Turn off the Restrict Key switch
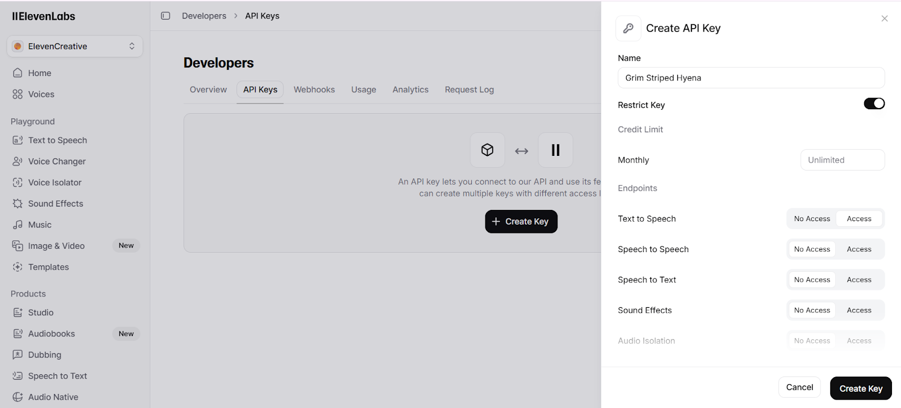 coord(874,104)
